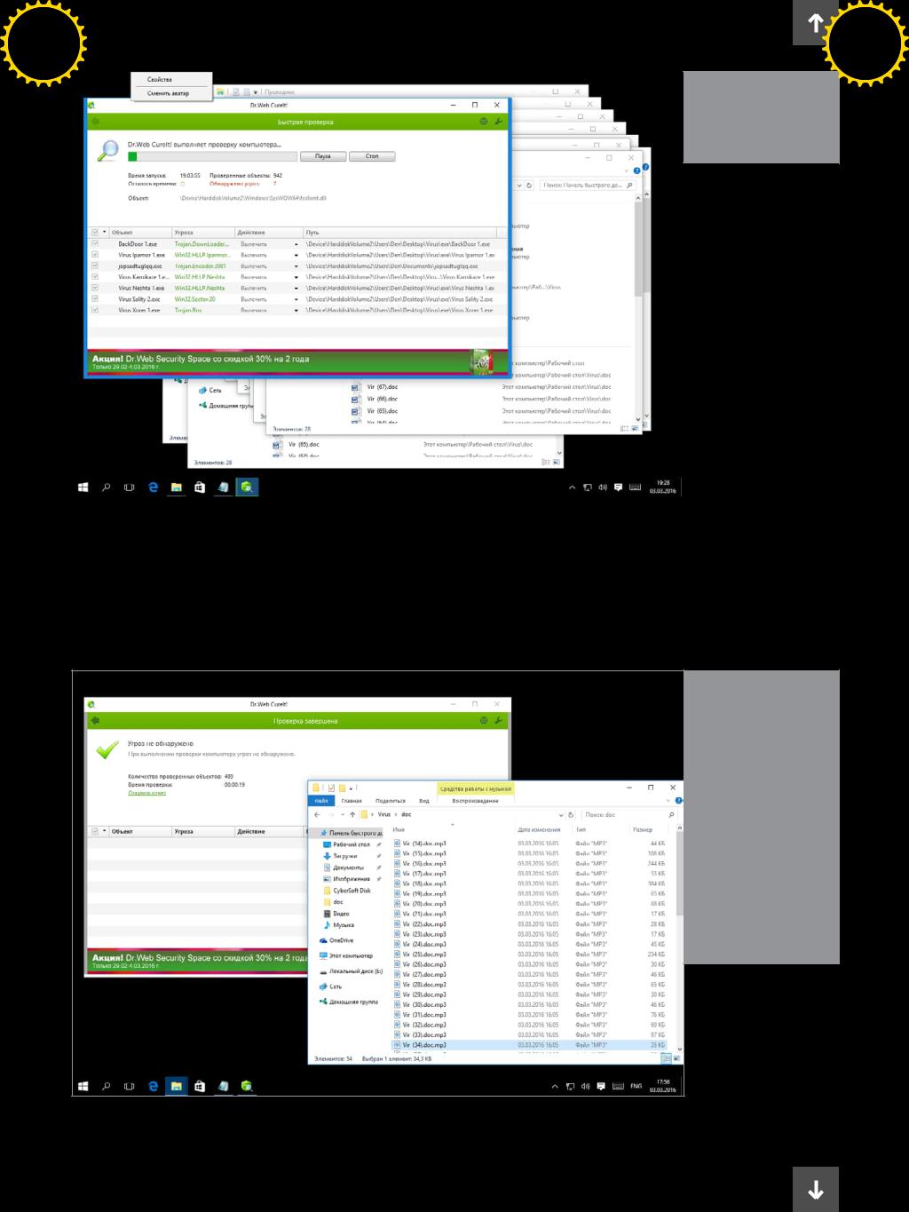Toggle checkbox for Virus Ipamor 1.exe row

coord(95,255)
